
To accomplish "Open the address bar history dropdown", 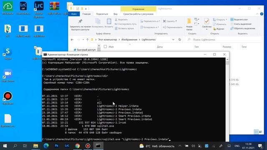I will pos(173,40).
